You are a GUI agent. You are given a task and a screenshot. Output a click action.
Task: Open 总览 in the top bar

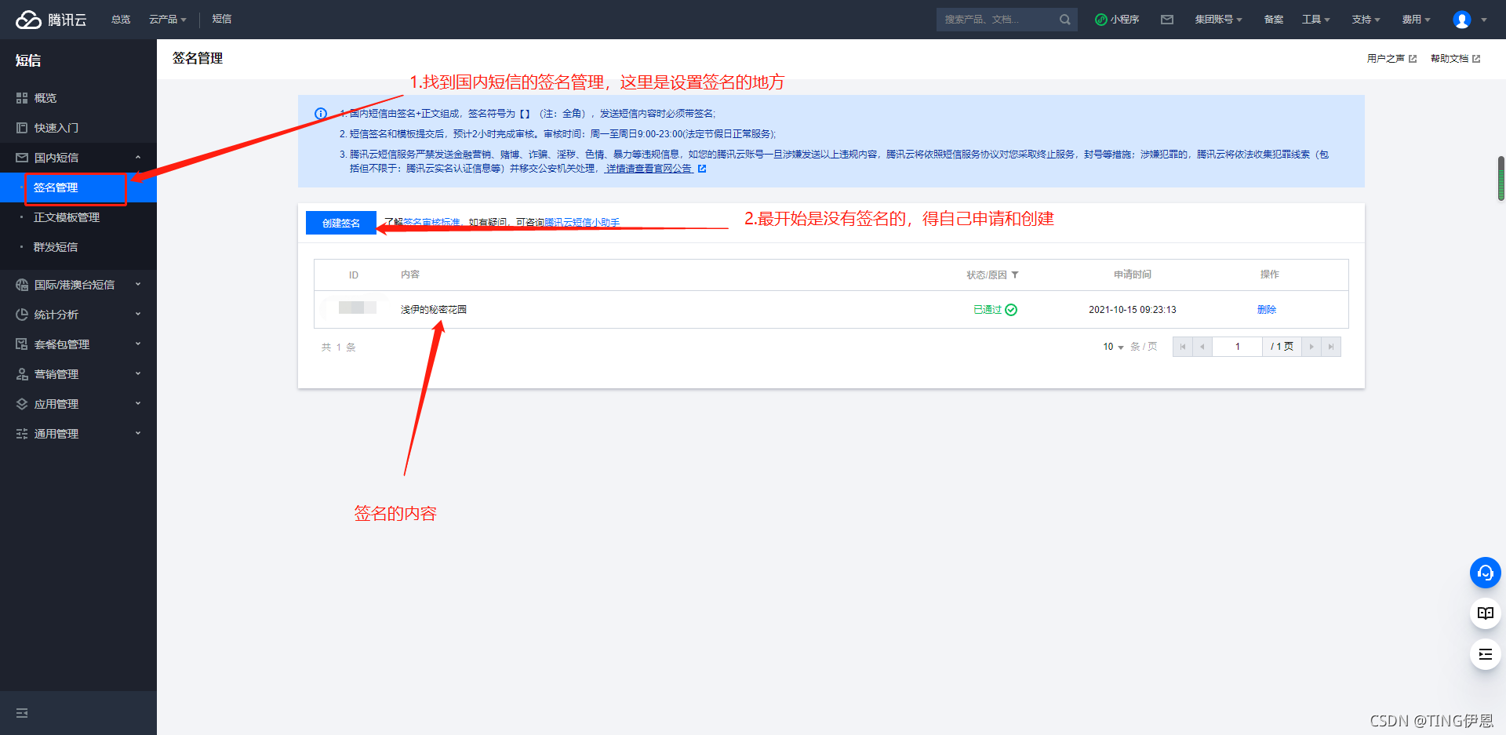121,20
